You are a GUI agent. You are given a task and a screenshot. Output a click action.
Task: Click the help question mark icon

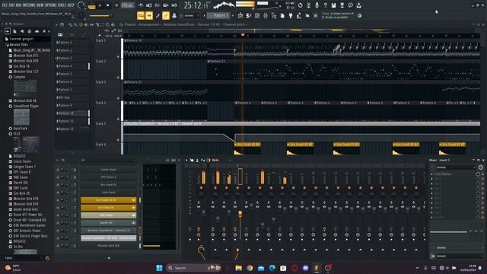pos(325,5)
